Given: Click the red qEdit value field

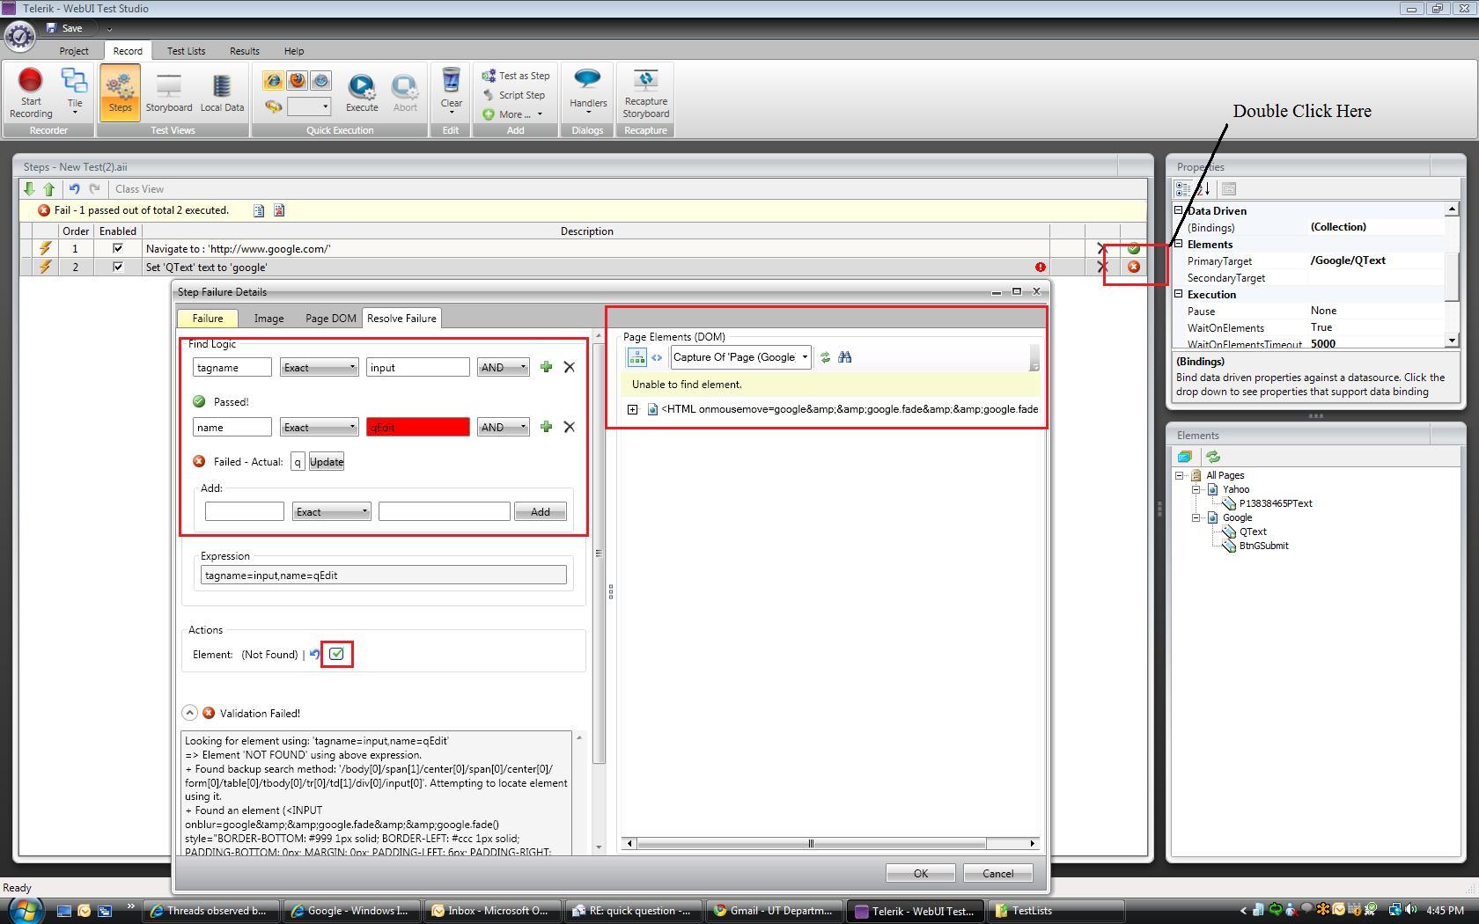Looking at the screenshot, I should (418, 427).
